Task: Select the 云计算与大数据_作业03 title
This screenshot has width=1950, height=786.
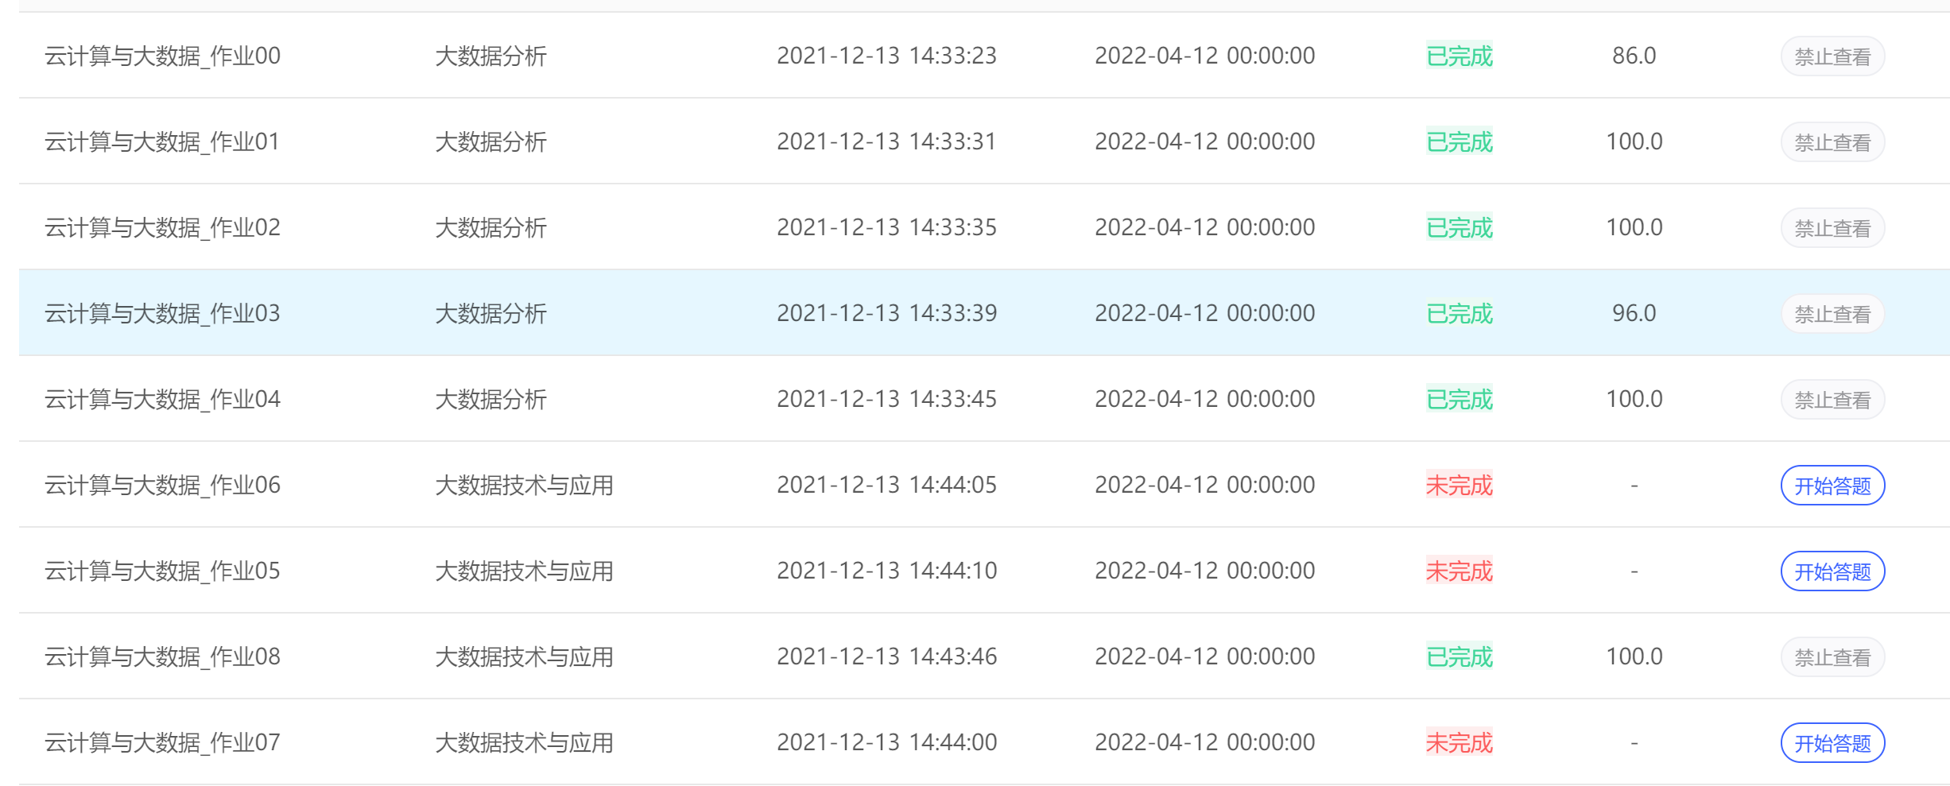Action: coord(162,313)
